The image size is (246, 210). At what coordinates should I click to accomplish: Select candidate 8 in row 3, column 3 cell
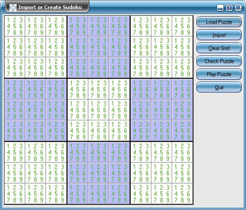[x=56, y=74]
